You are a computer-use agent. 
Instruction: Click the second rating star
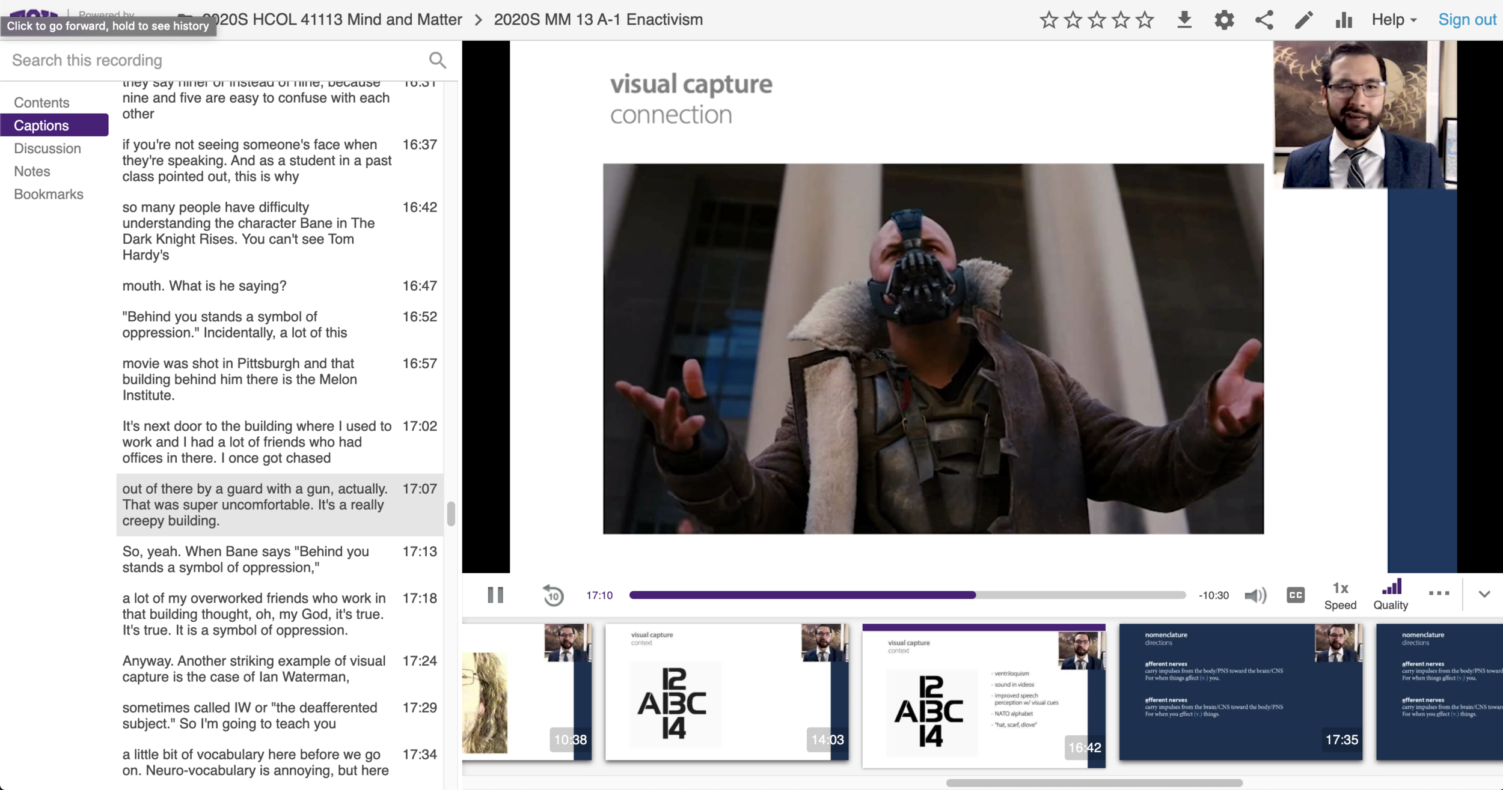(x=1073, y=20)
